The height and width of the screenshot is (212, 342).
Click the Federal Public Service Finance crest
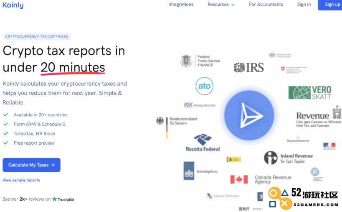click(x=186, y=61)
